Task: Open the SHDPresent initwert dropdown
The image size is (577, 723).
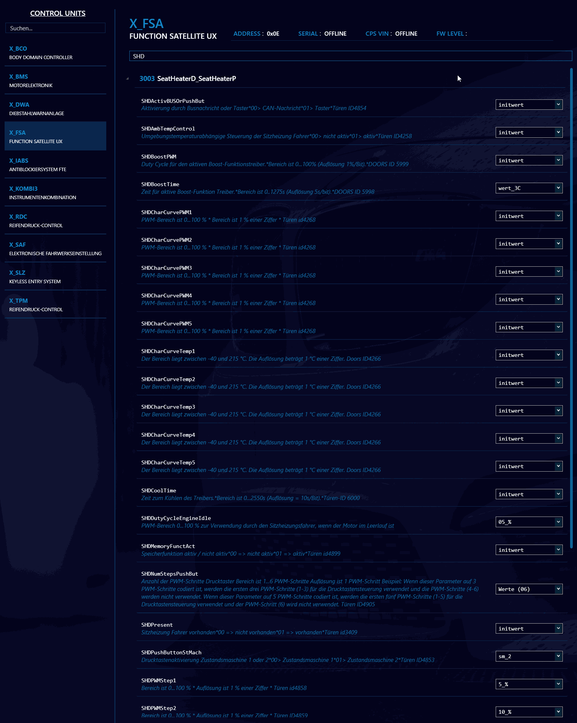Action: coord(529,629)
